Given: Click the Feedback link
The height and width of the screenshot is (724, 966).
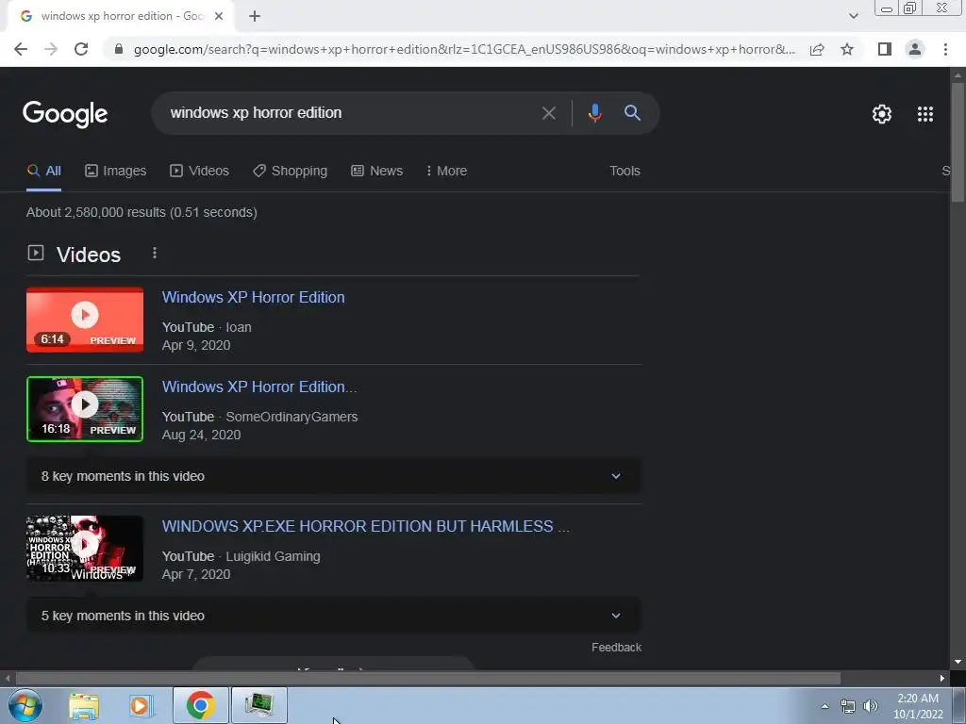Looking at the screenshot, I should pos(616,647).
